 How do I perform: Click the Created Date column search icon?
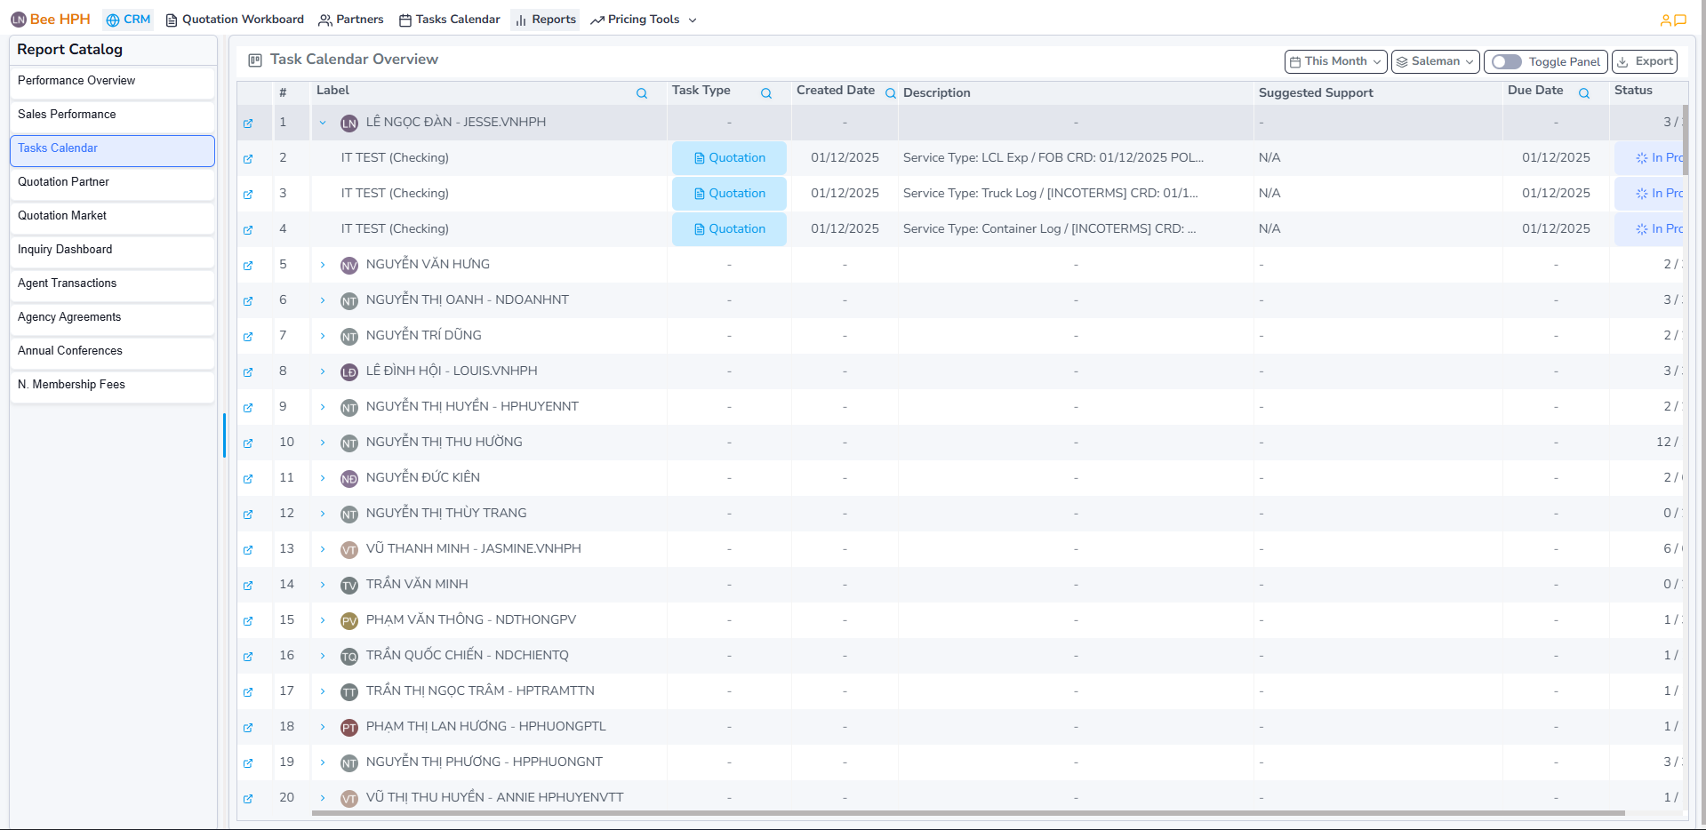point(890,93)
